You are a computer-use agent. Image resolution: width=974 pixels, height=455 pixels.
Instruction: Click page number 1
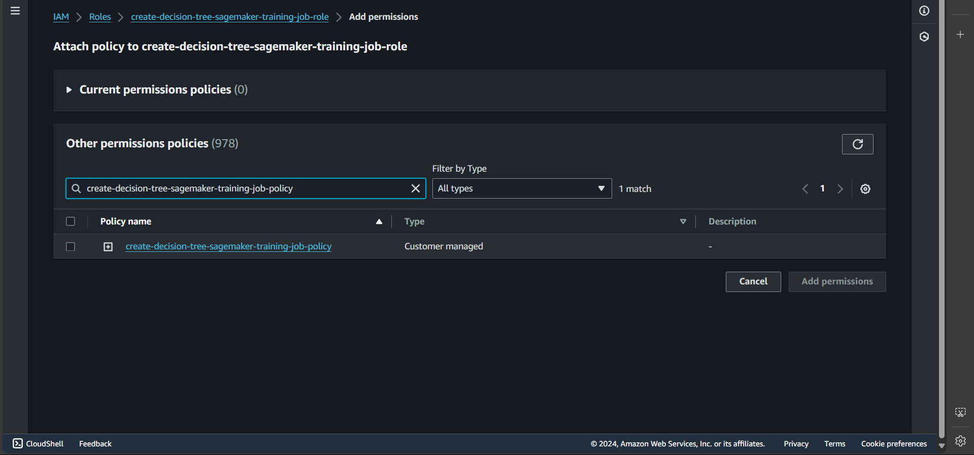tap(822, 188)
